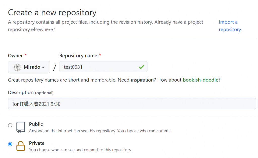Choose the Public visibility label
258x158 pixels.
(36, 124)
